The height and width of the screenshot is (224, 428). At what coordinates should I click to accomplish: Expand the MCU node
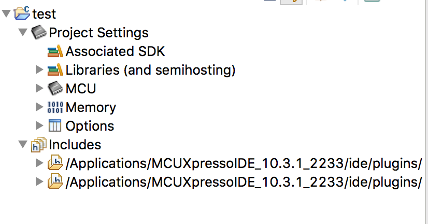pos(39,89)
